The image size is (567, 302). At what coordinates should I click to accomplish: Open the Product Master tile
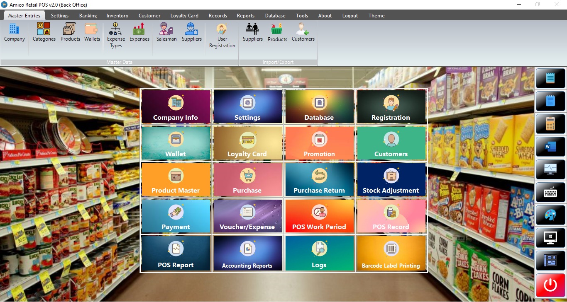pos(176,179)
